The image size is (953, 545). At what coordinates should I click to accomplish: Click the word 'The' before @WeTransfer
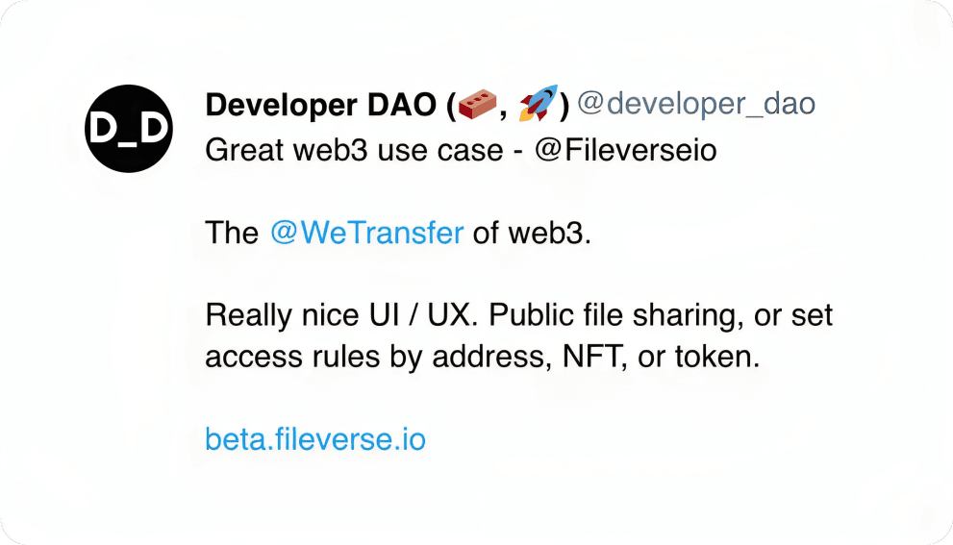coord(232,233)
